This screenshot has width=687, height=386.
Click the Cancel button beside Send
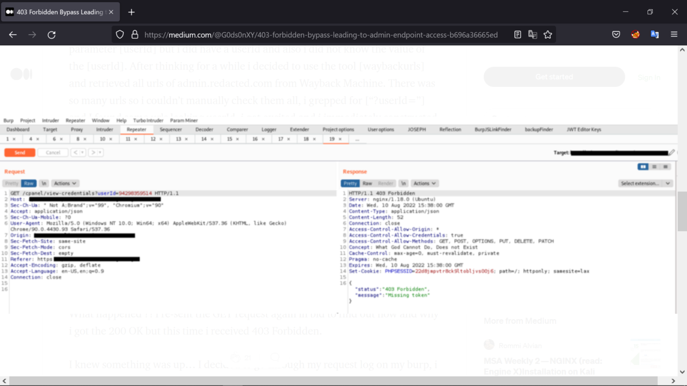(x=53, y=152)
